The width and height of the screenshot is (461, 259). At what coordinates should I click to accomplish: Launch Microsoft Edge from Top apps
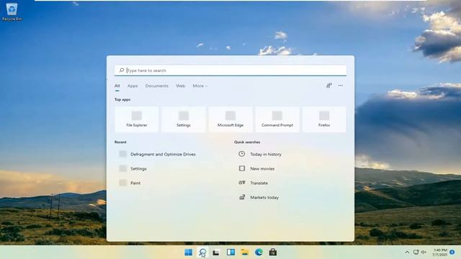(x=230, y=119)
